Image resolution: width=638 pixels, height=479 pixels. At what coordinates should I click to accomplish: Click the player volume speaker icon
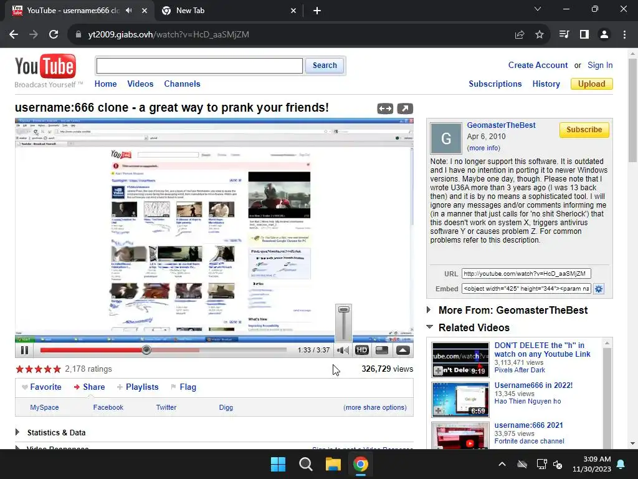pyautogui.click(x=343, y=350)
